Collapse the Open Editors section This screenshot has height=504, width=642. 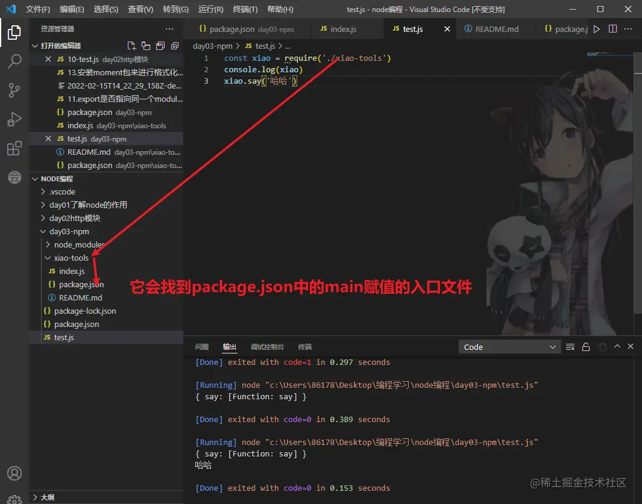(x=35, y=46)
